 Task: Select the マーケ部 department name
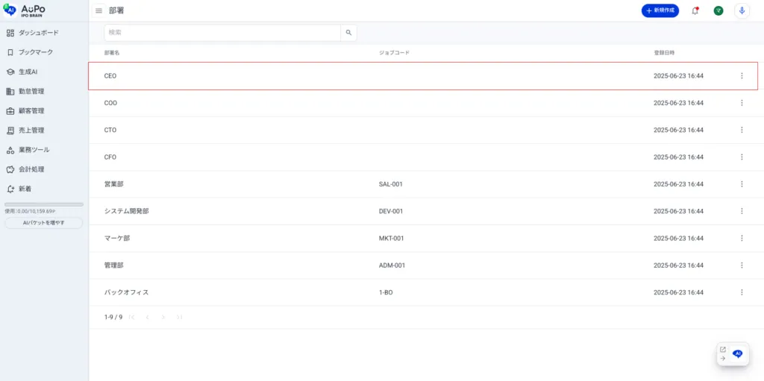117,239
